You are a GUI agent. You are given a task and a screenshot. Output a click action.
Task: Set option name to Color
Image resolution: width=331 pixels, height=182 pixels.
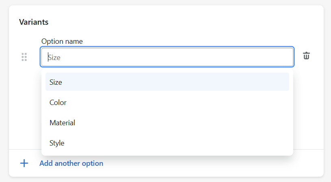[x=167, y=103]
